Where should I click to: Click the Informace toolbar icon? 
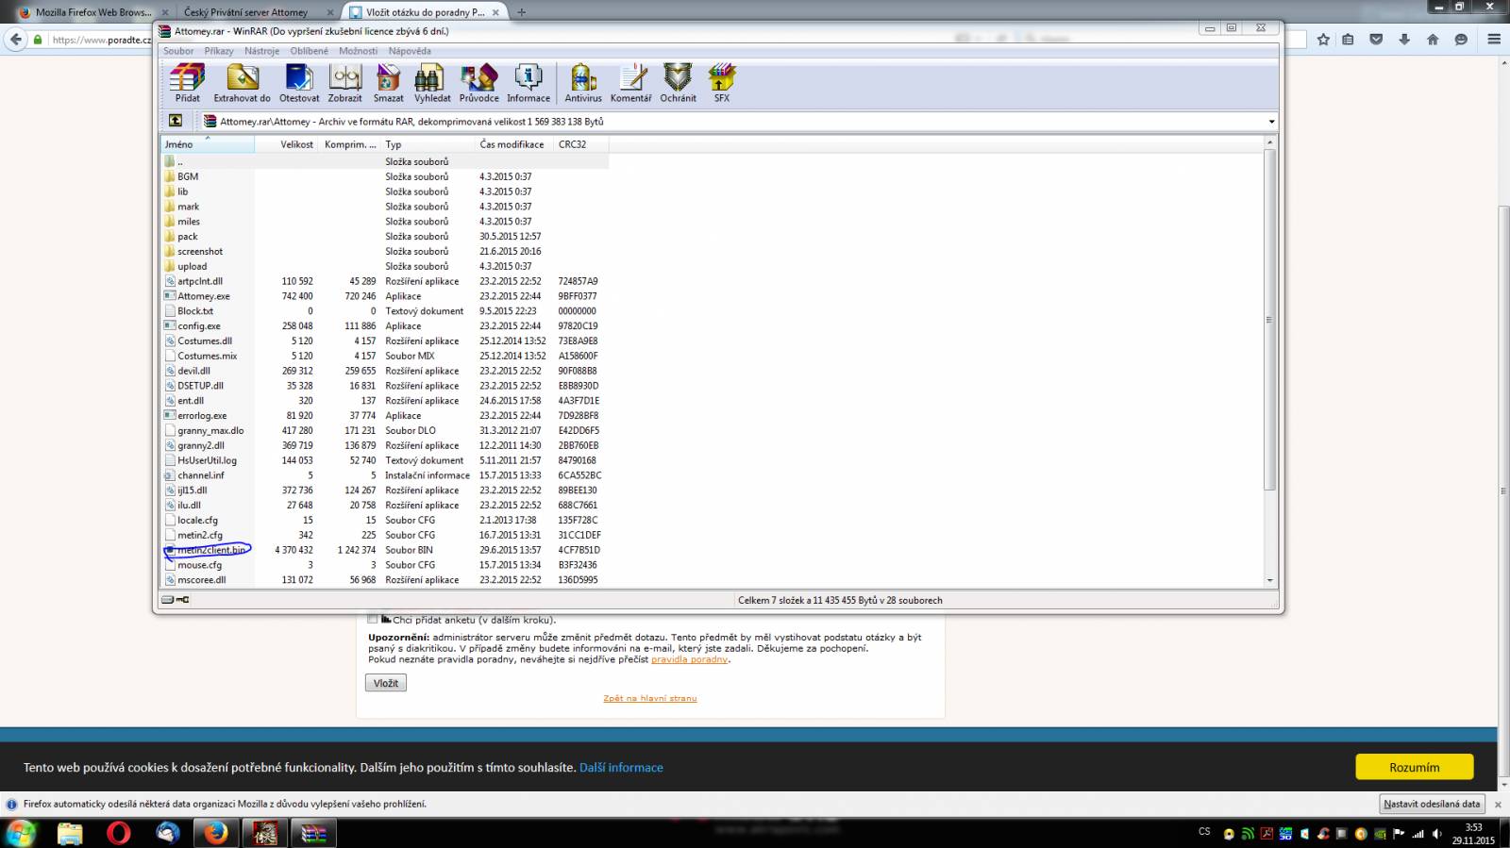pyautogui.click(x=528, y=83)
